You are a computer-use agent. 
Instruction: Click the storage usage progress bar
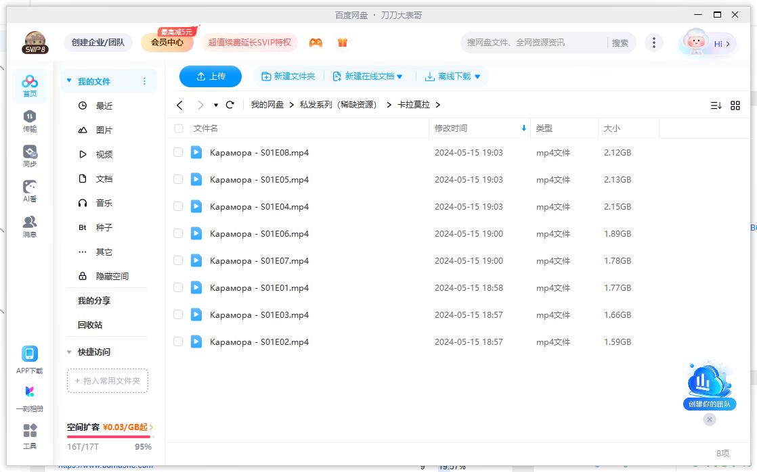click(x=108, y=437)
